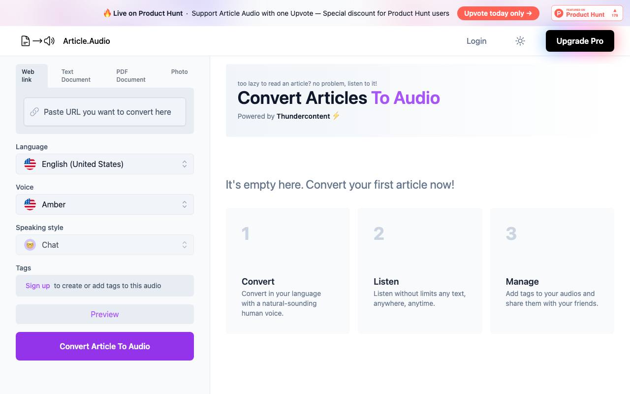Image resolution: width=630 pixels, height=394 pixels.
Task: Click the Manage step card
Action: 552,271
